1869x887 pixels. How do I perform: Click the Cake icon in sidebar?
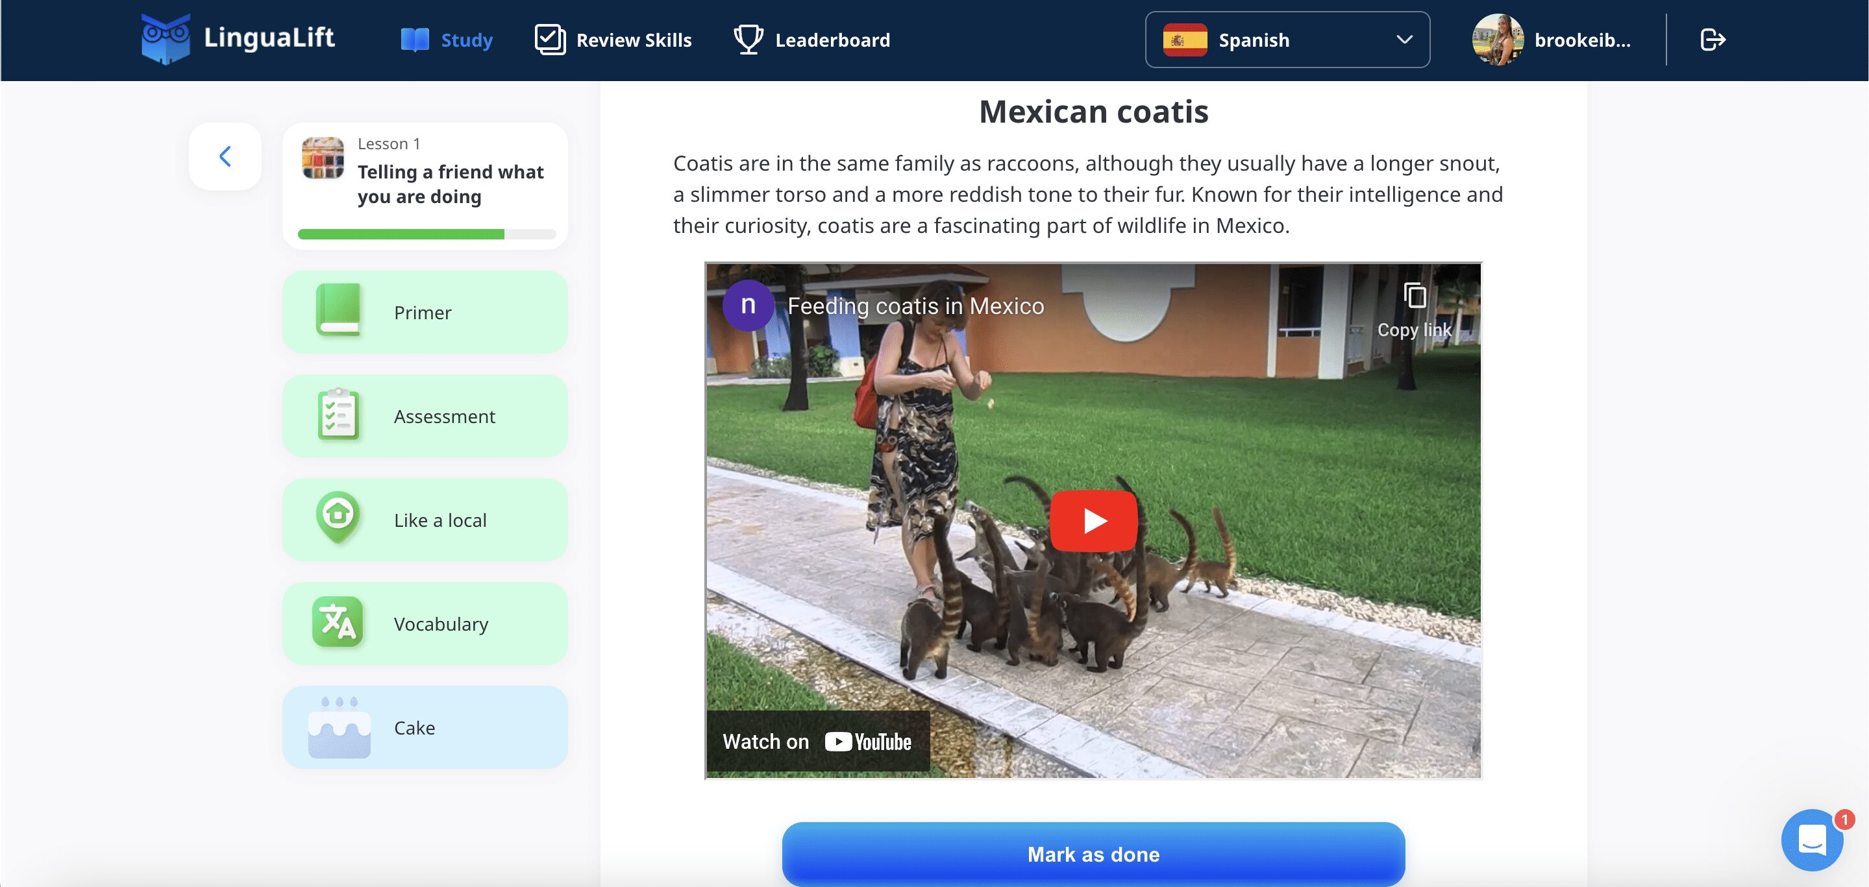(x=339, y=727)
